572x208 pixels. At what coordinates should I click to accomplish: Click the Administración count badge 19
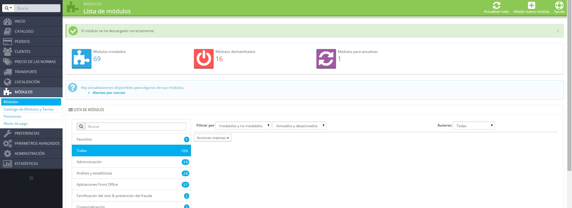(x=185, y=162)
